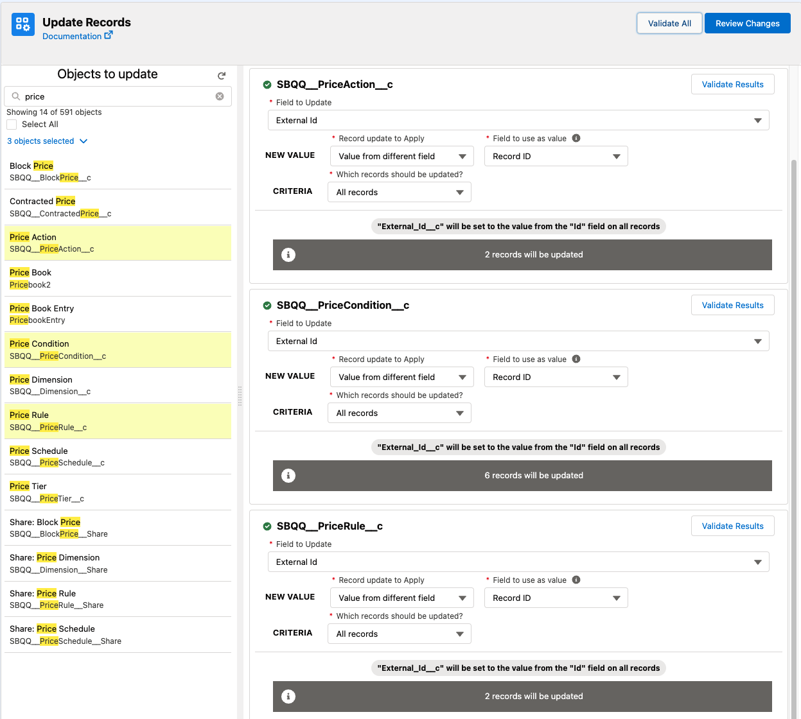
Task: Open the Documentation external link icon
Action: 109,35
